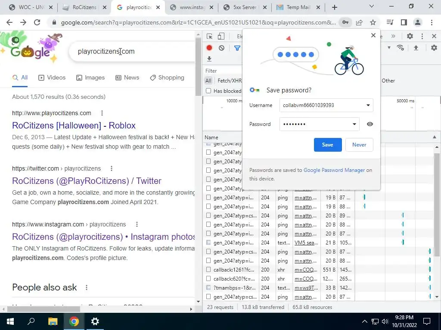The height and width of the screenshot is (330, 441).
Task: Close the Save password popup
Action: point(373,35)
